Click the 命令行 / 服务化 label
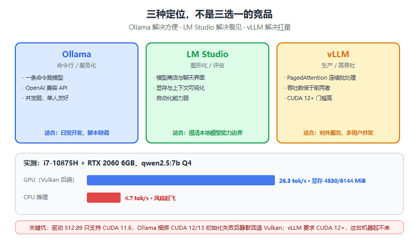The image size is (419, 240). (x=77, y=65)
